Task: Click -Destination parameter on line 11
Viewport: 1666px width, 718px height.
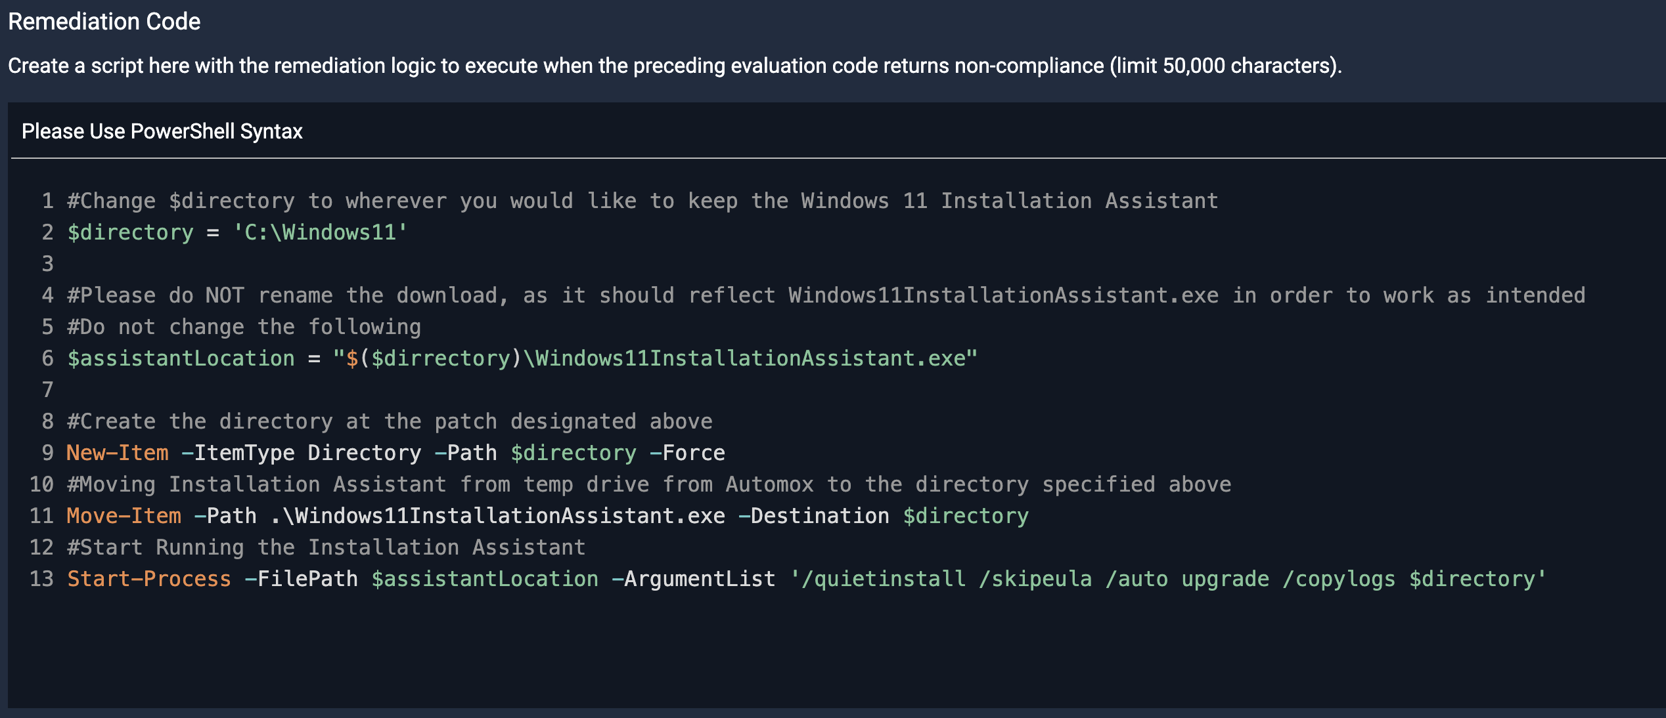Action: pyautogui.click(x=813, y=516)
